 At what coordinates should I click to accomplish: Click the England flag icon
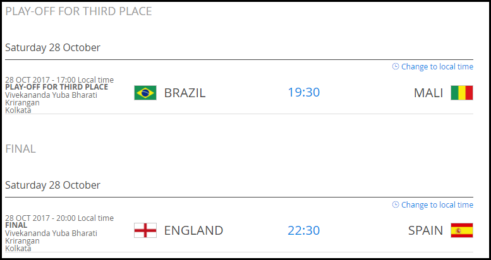tap(145, 230)
